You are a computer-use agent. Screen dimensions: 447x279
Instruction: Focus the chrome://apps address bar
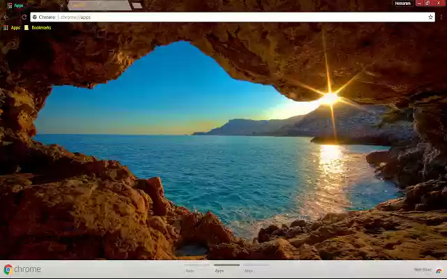(233, 17)
